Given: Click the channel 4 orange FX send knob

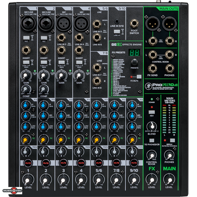Looking at the screenshot, I should coord(79,139).
